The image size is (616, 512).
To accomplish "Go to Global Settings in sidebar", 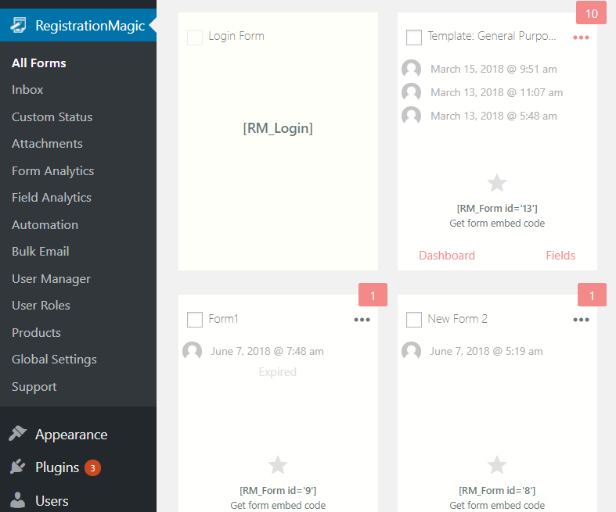I will point(54,360).
